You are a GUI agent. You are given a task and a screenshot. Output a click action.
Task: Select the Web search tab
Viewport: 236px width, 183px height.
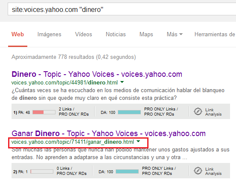(17, 34)
